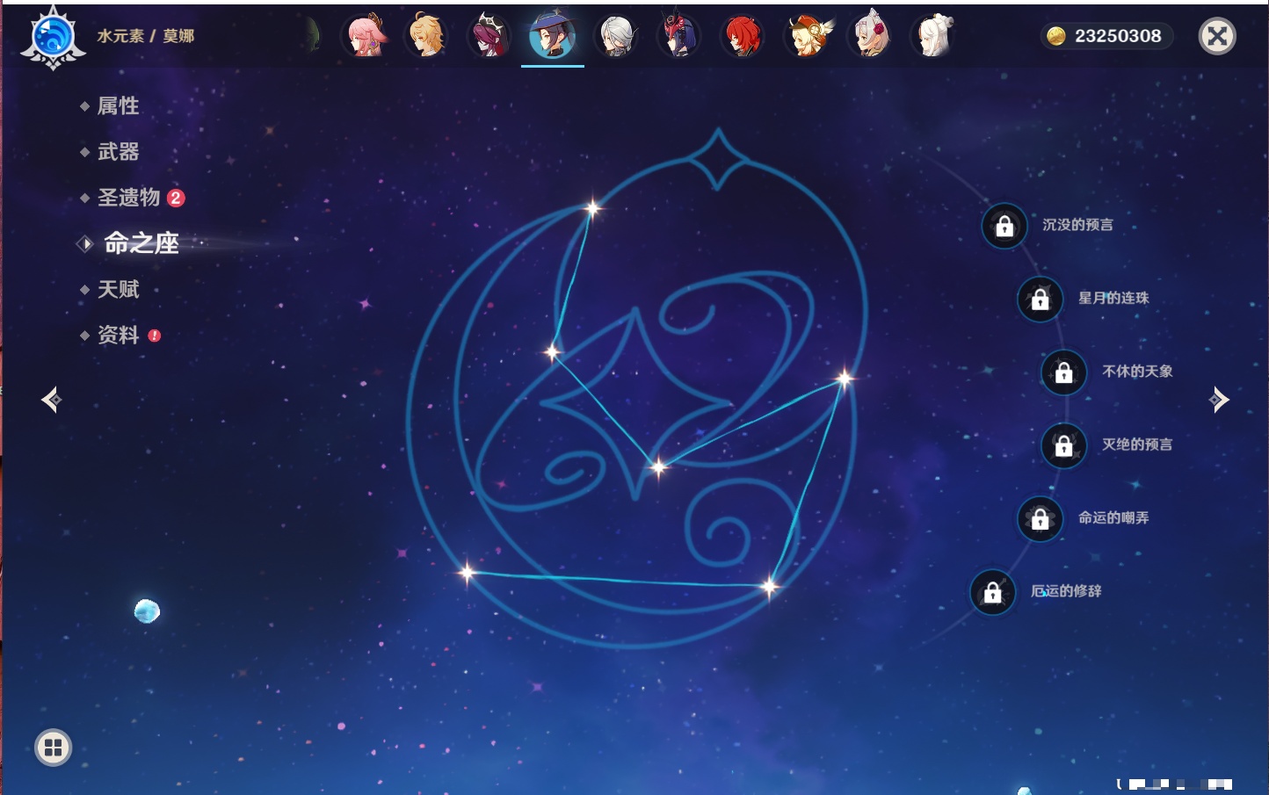Image resolution: width=1269 pixels, height=795 pixels.
Task: Pick the silver-haired character portrait
Action: click(616, 36)
